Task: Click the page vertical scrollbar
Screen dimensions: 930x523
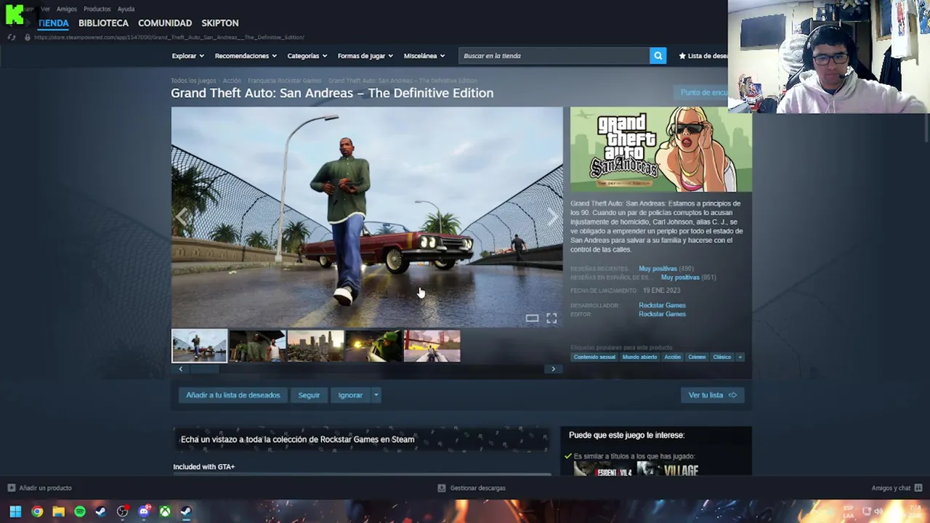Action: [926, 127]
